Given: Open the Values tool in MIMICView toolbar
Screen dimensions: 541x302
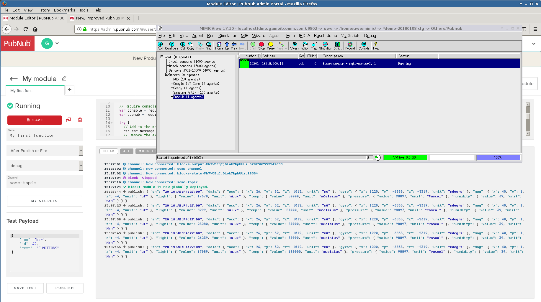Looking at the screenshot, I should coord(295,46).
